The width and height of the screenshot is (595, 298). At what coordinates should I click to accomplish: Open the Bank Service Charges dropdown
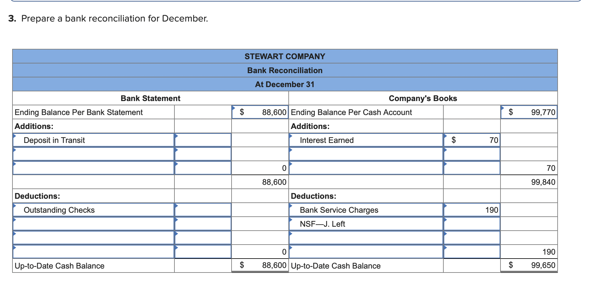coord(366,210)
